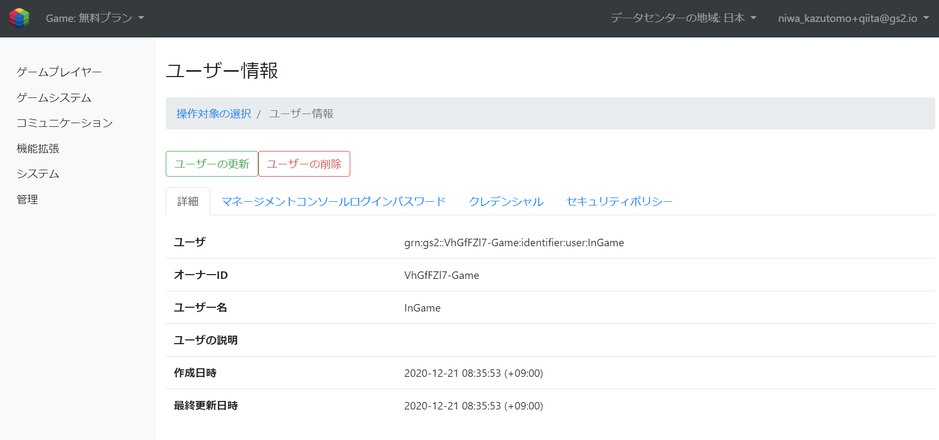Viewport: 939px width, 440px height.
Task: Open ゲームプレイヤー in the sidebar
Action: 59,72
